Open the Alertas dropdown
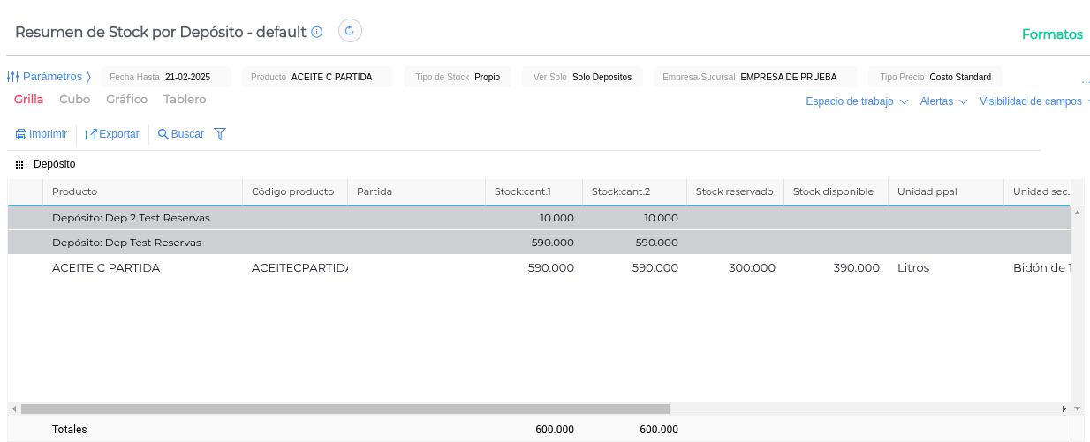The height and width of the screenshot is (442, 1090). click(x=943, y=101)
